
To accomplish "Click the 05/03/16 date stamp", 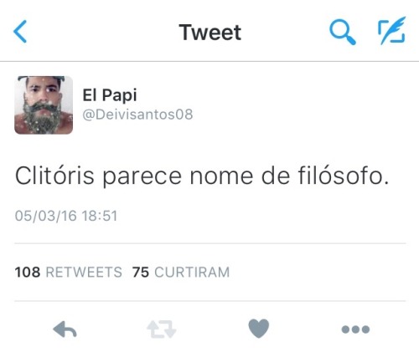I will 46,216.
